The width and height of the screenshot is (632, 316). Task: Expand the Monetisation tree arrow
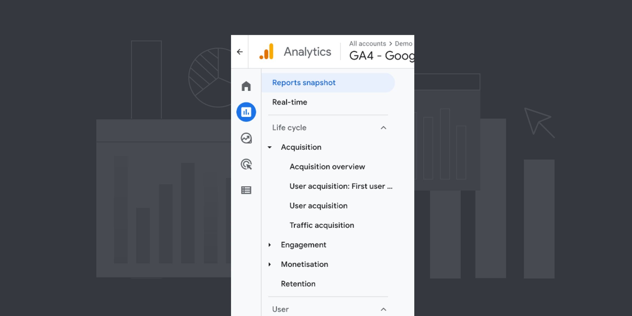pyautogui.click(x=270, y=264)
